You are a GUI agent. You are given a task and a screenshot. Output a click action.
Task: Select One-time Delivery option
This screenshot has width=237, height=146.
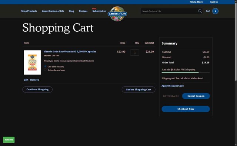(x=45, y=66)
